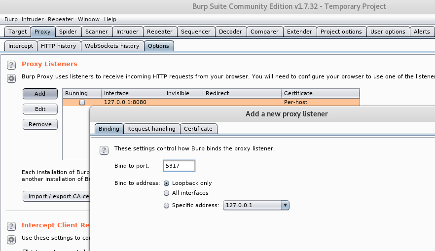
Task: Click the Edit listener button
Action: coord(40,109)
